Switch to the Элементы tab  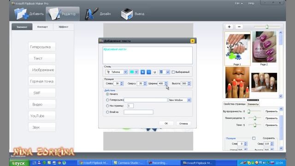[253, 104]
